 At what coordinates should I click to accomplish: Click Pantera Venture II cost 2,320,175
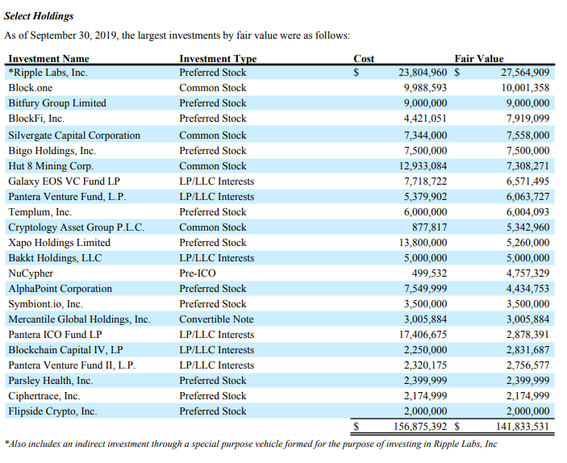tap(425, 365)
